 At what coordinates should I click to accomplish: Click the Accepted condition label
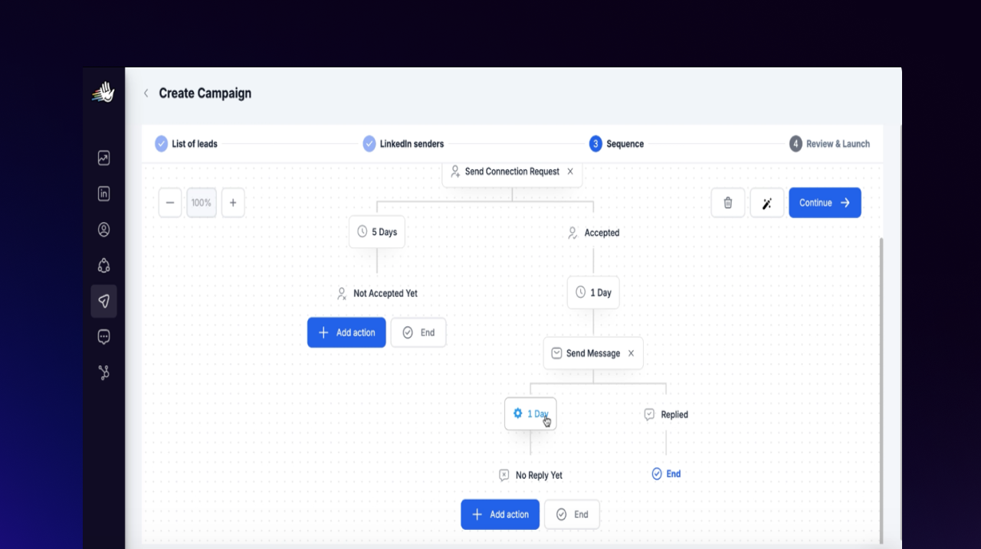(x=593, y=233)
